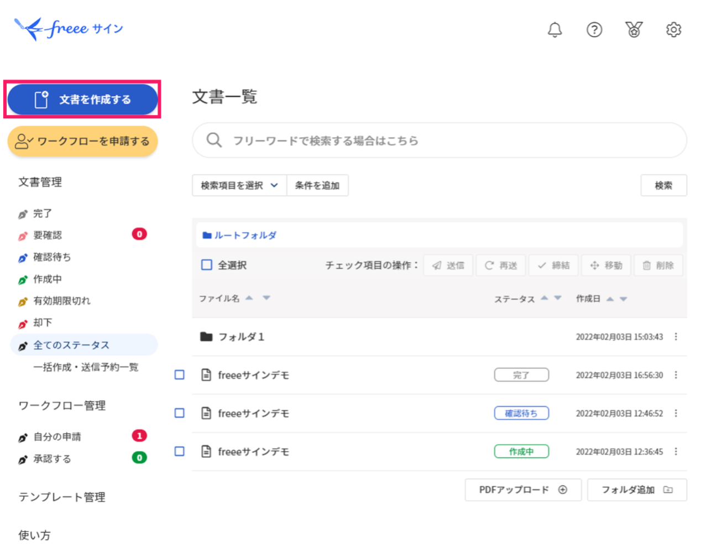Tick checkbox for the 確認待ち freeeサインデモ row
Screen dimensions: 721x554
click(x=179, y=413)
